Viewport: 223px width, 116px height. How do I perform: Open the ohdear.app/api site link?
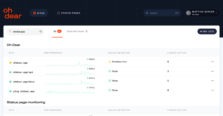(23, 72)
